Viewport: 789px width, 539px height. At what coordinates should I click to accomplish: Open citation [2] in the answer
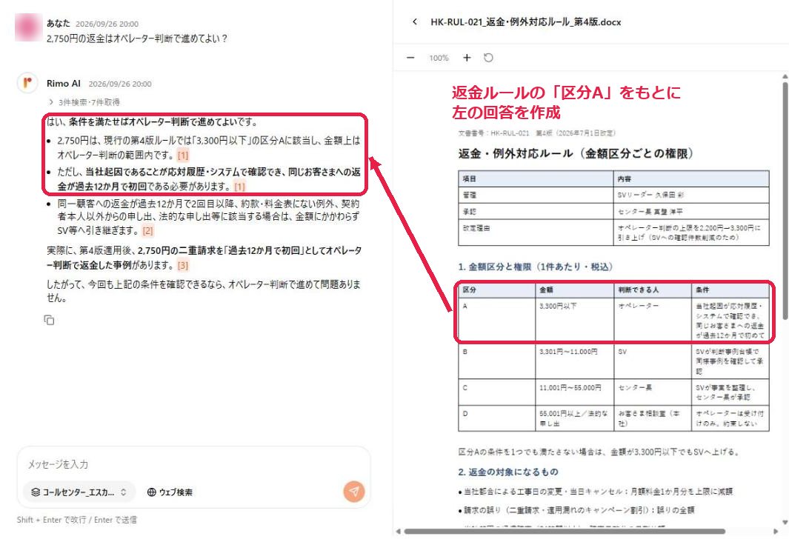147,231
